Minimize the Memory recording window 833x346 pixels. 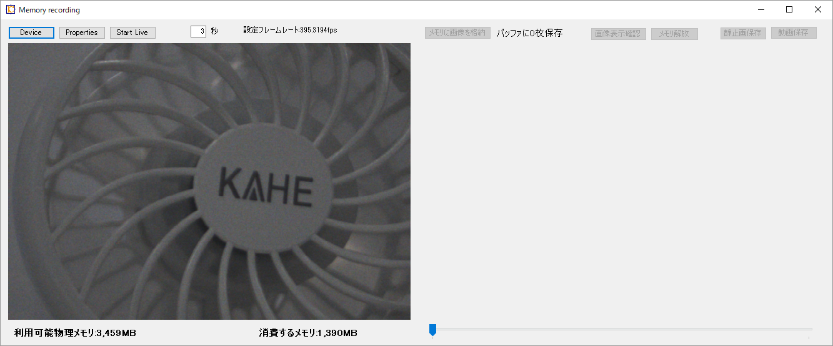[761, 9]
